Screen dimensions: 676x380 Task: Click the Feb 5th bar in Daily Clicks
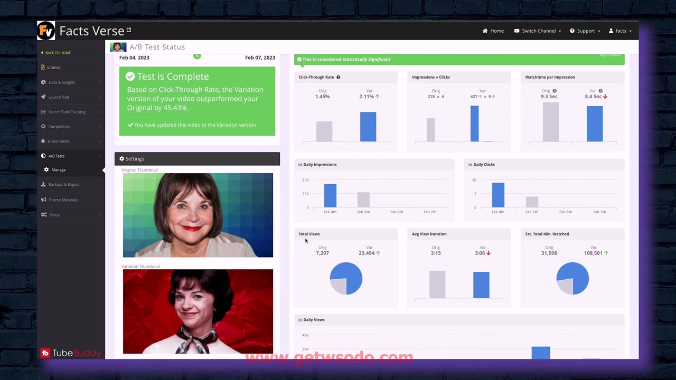(532, 202)
